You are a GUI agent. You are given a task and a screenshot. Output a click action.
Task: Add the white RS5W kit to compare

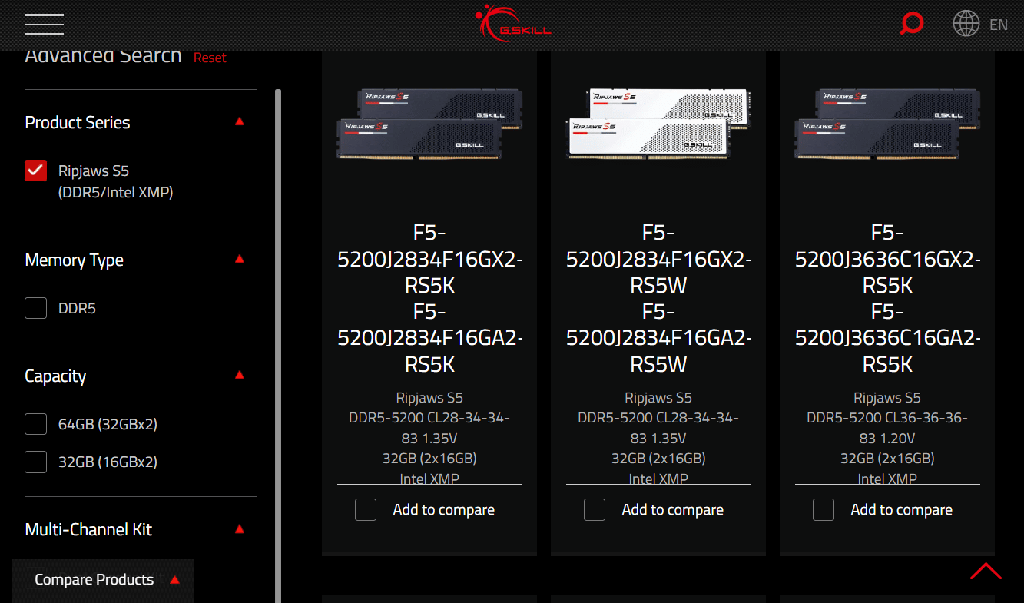click(594, 509)
